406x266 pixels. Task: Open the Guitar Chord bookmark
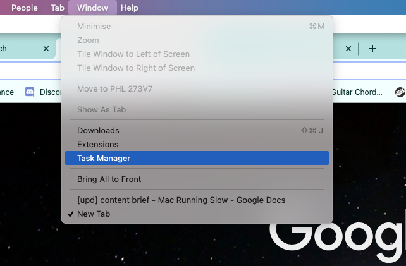(357, 92)
